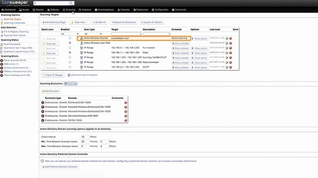Open Scanning Credentials in the sidebar
Screen dimensions: 318x178
pos(14,23)
